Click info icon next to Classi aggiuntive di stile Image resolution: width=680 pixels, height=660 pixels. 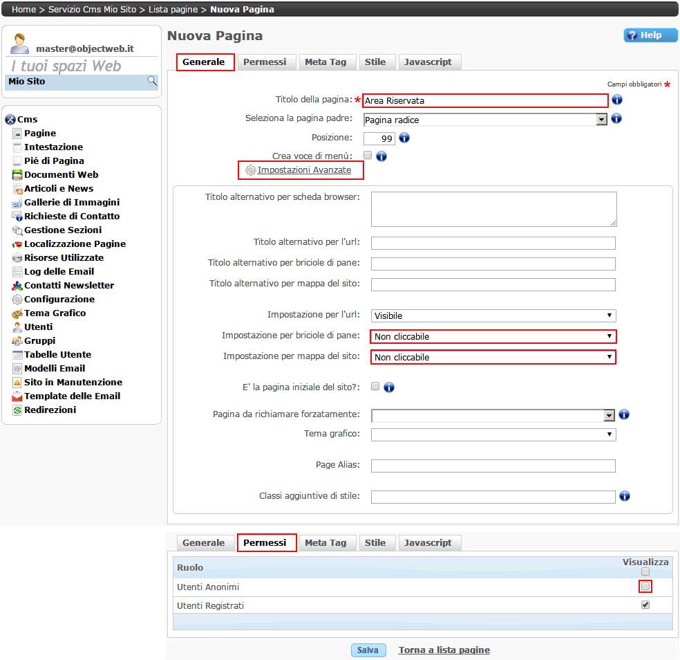pos(625,496)
